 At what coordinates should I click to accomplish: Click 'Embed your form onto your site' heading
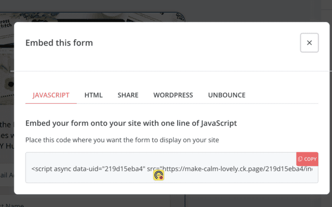131,123
